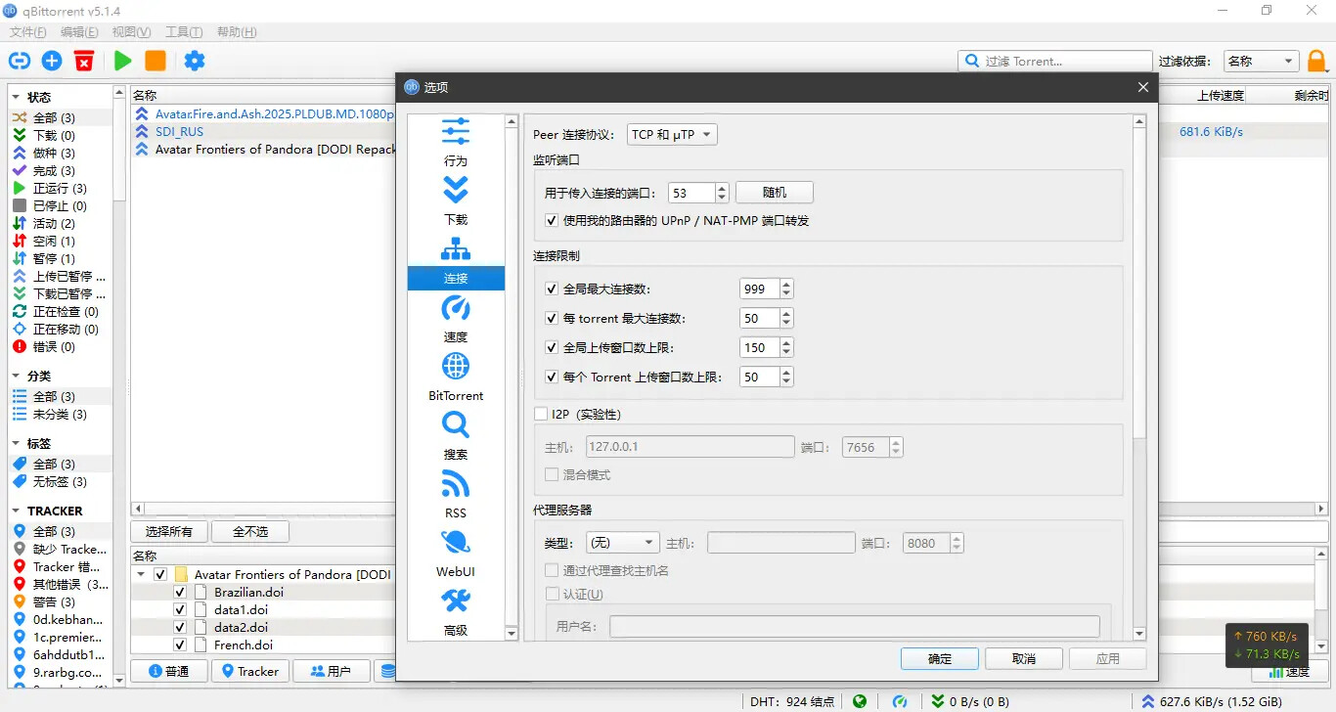
Task: Disable UPnP / NAT-PMP port forwarding checkbox
Action: [552, 221]
